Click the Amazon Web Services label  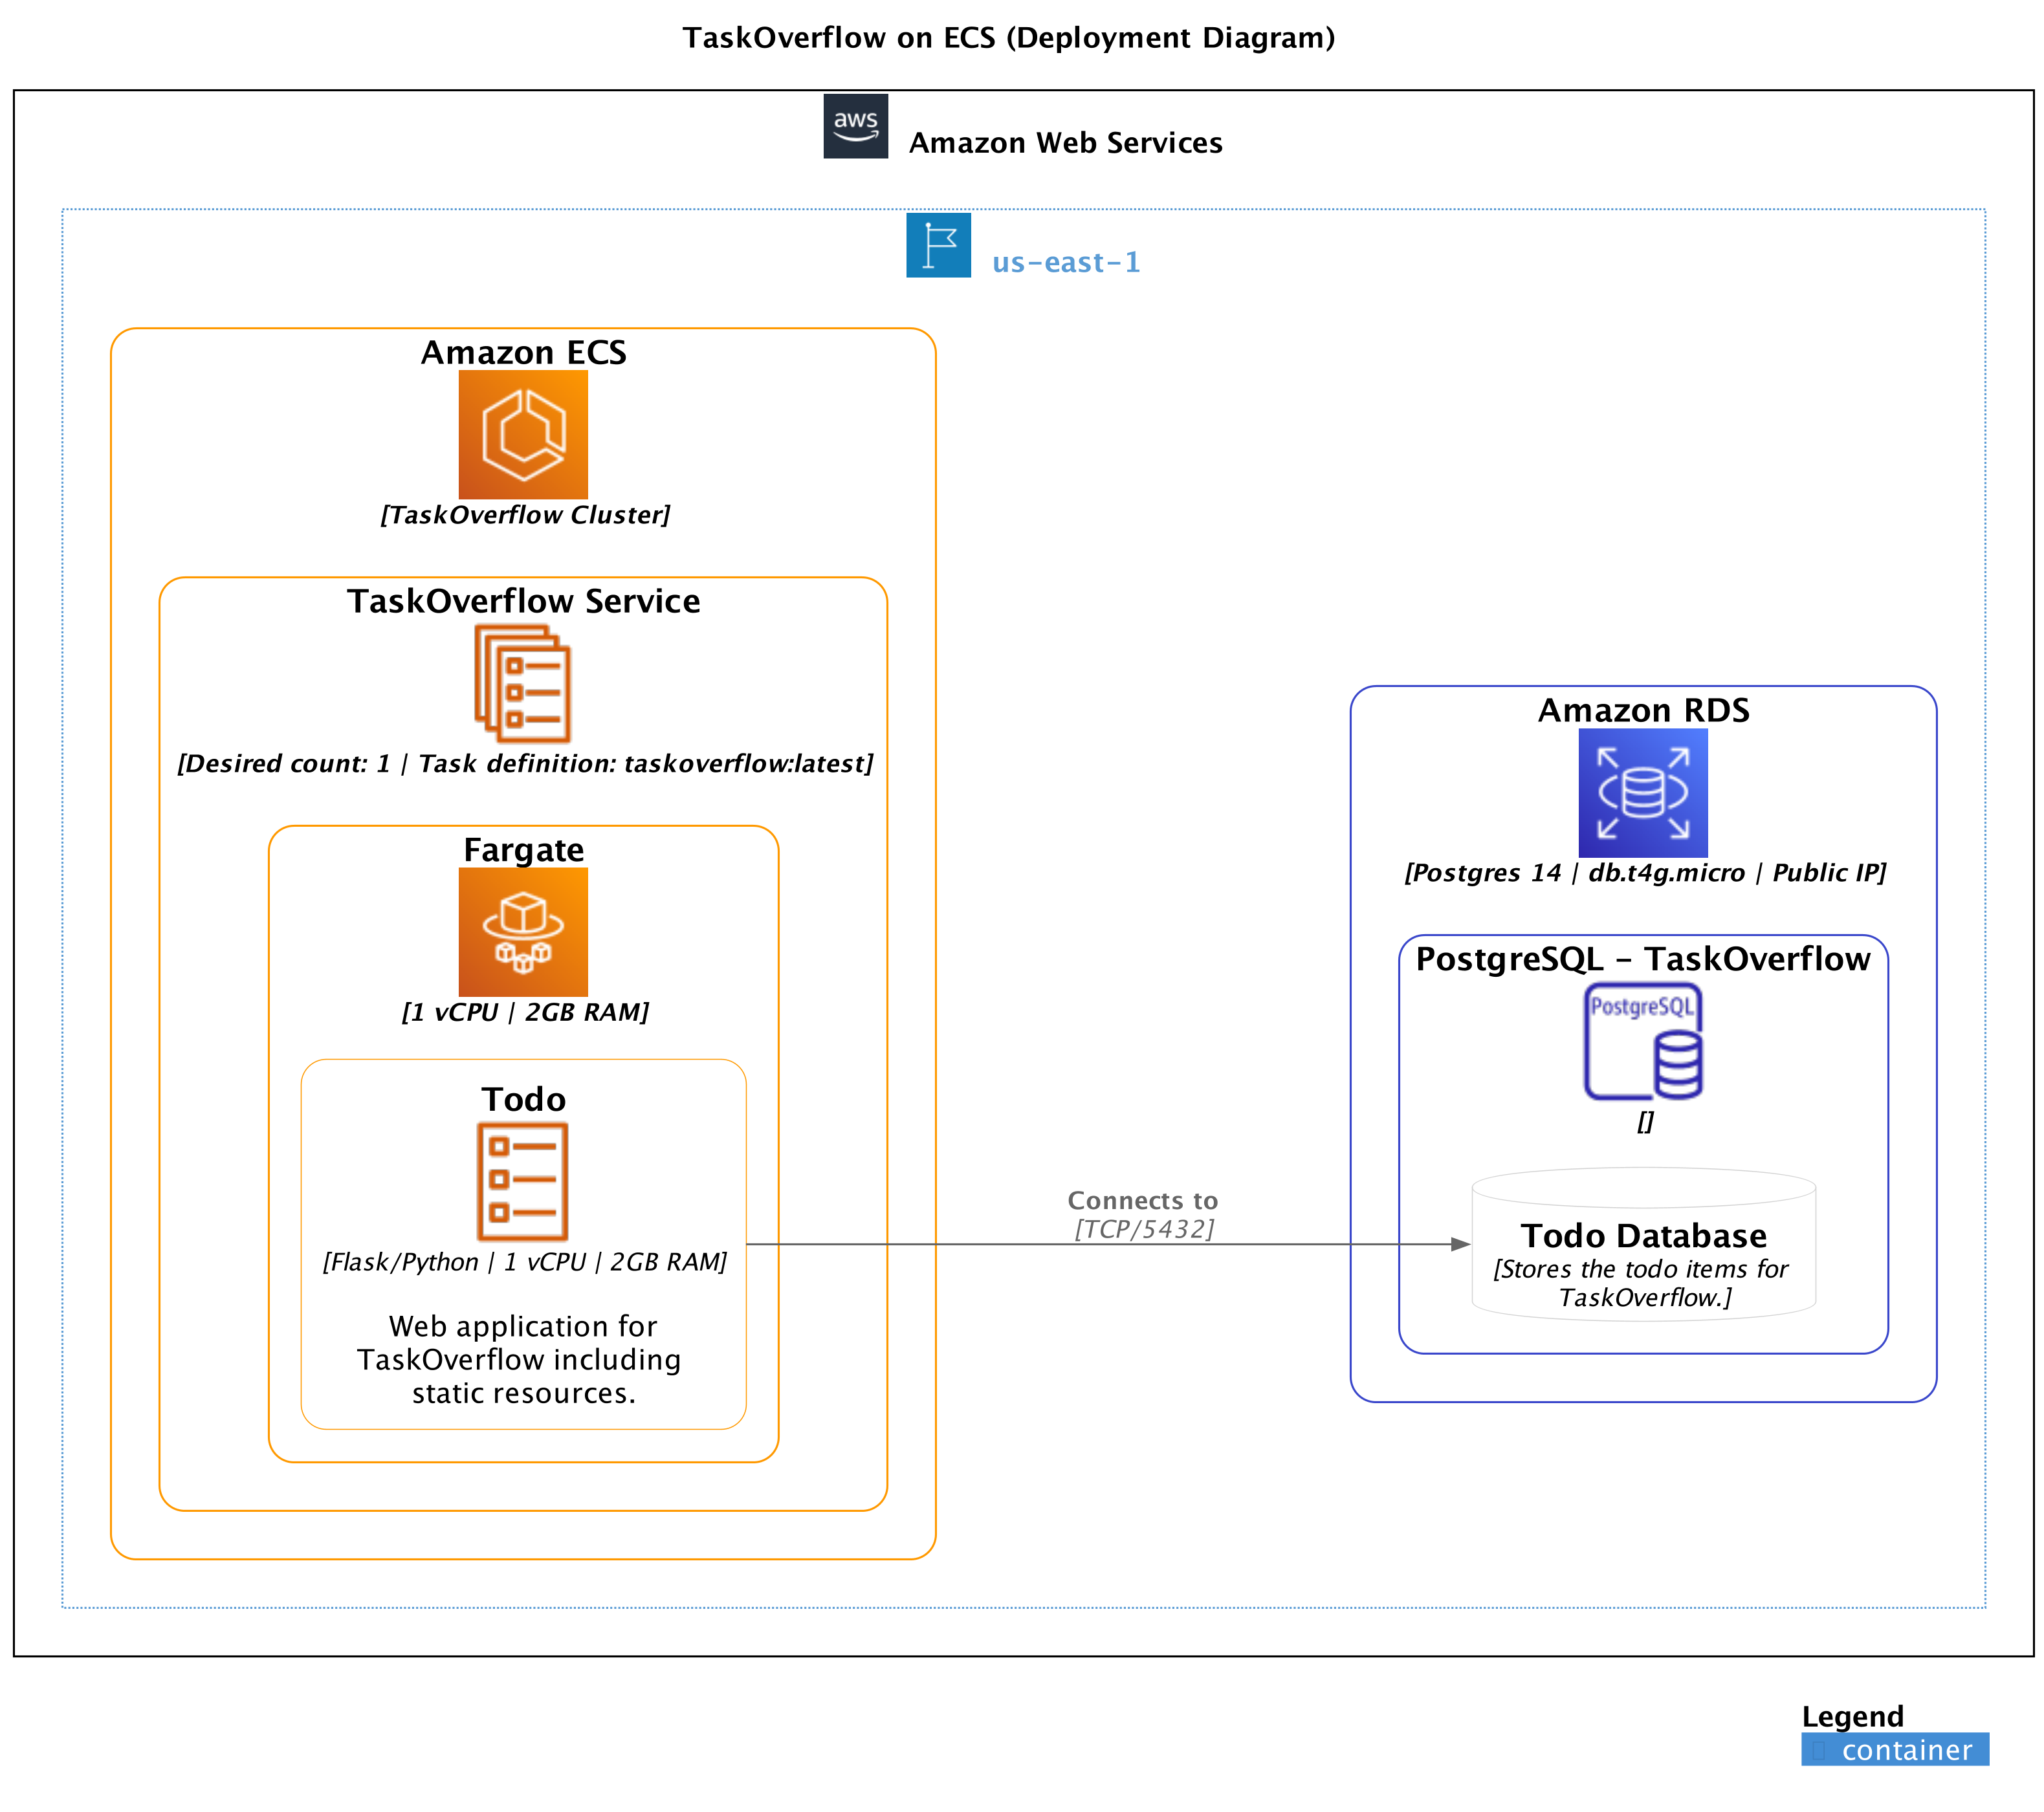pos(1065,143)
